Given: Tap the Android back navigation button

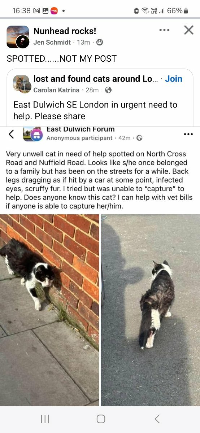Looking at the screenshot, I should (x=157, y=419).
